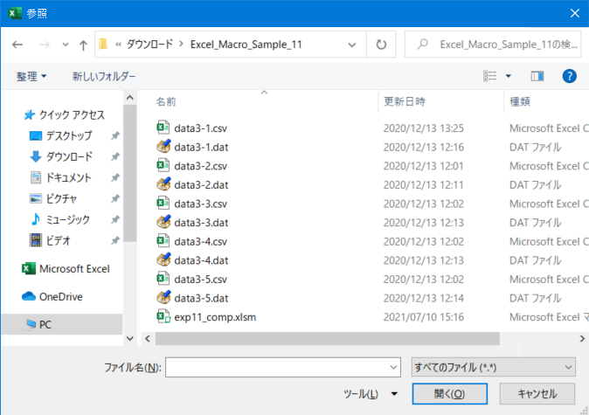Open the すべてのファイル (*.*) filter dropdown
The image size is (589, 415).
(x=493, y=367)
